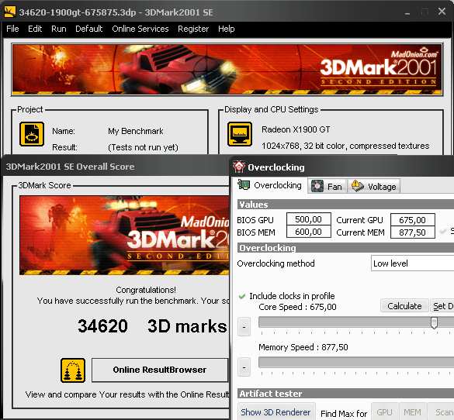
Task: Click the Project document icon
Action: (32, 134)
